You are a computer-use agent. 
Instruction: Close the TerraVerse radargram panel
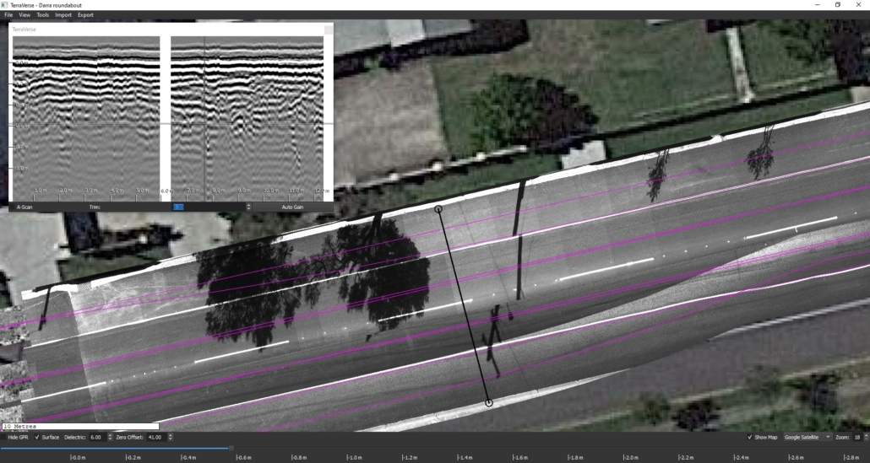pyautogui.click(x=329, y=30)
